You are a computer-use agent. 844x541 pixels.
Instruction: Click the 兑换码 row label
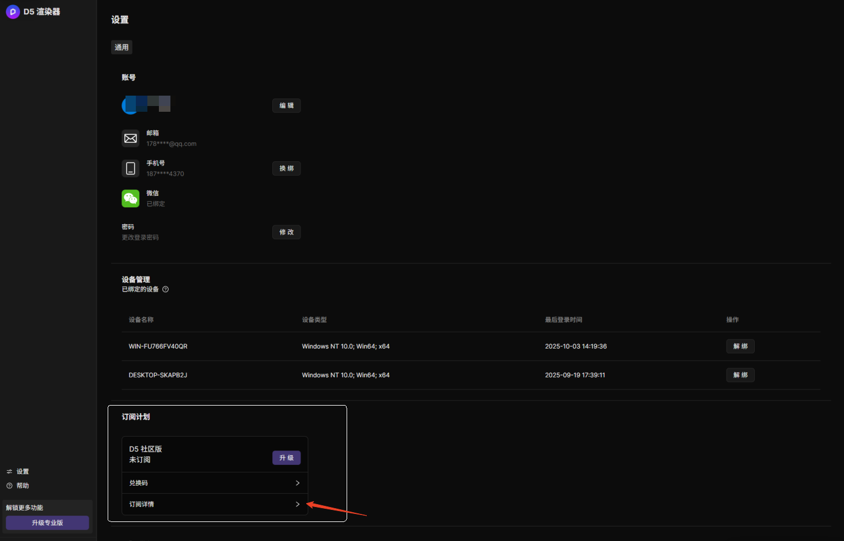139,483
